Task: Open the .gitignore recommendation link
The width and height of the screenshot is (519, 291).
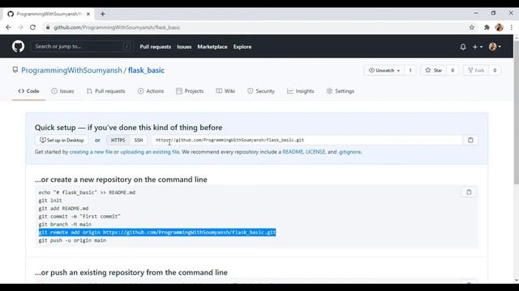Action: click(350, 152)
